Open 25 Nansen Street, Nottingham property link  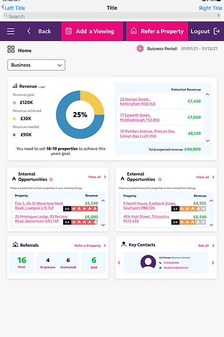click(x=138, y=101)
